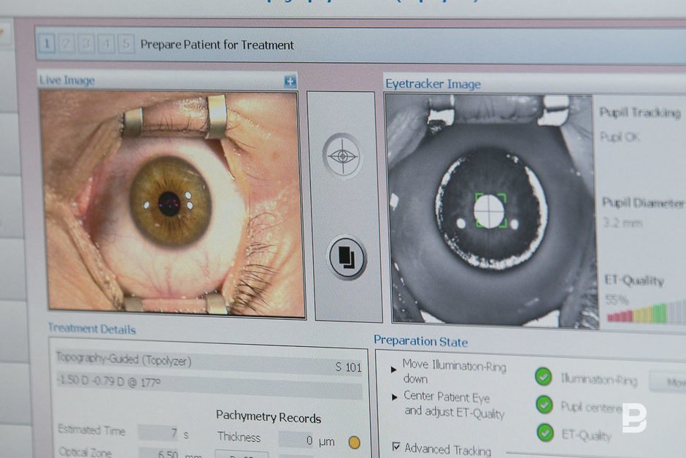Jump to workflow step 5
The image size is (686, 458).
[126, 45]
